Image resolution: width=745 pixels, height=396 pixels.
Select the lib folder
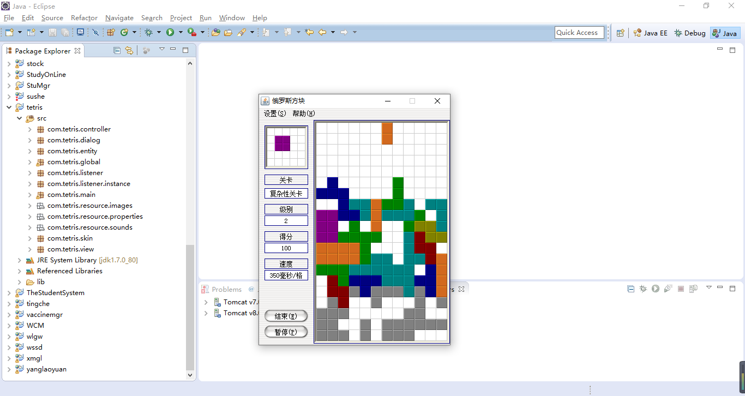click(40, 282)
